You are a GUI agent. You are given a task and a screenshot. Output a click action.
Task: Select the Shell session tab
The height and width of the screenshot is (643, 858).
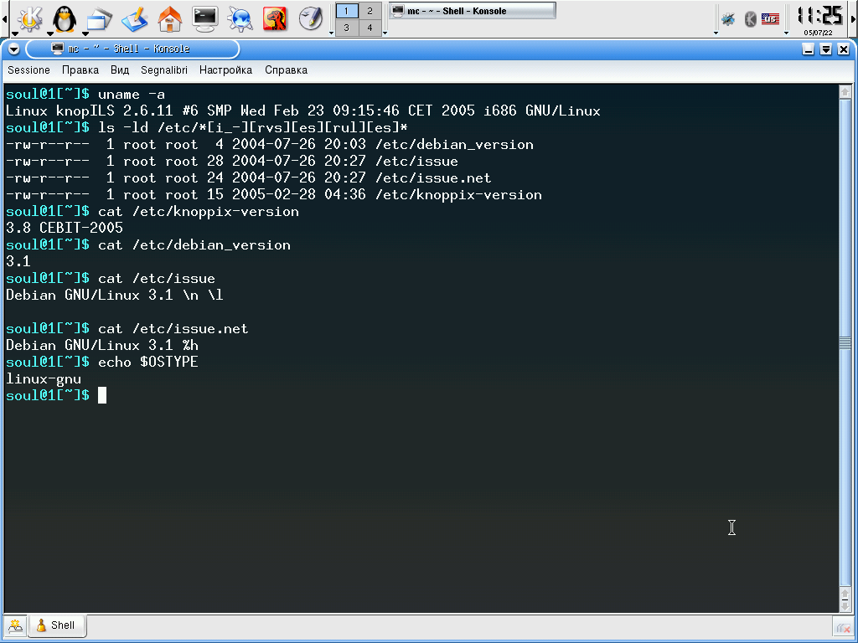56,625
